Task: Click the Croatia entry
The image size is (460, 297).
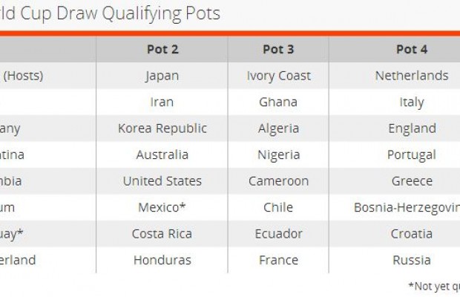Action: pyautogui.click(x=412, y=234)
